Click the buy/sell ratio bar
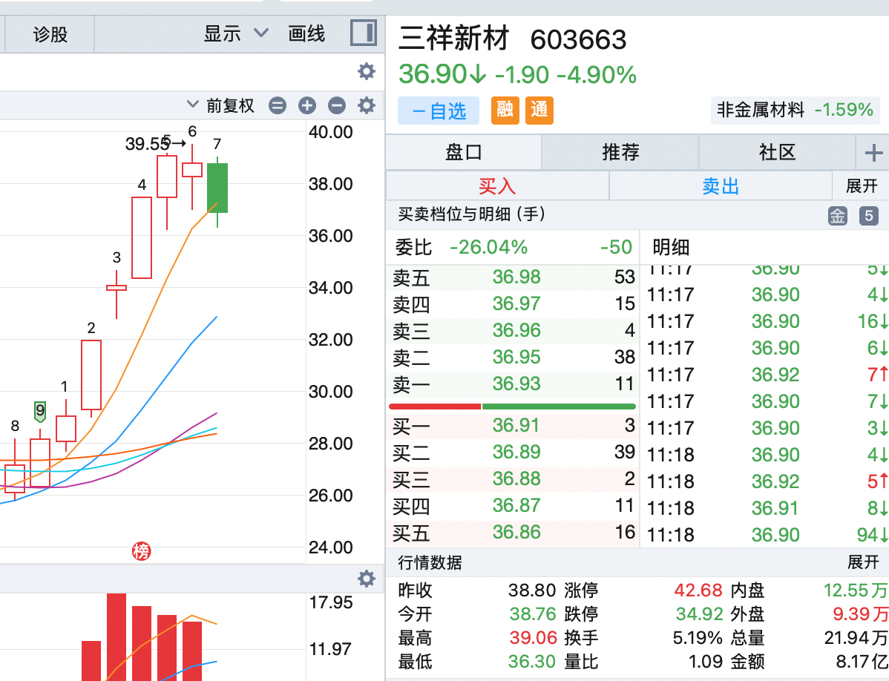The width and height of the screenshot is (889, 681). pyautogui.click(x=512, y=407)
